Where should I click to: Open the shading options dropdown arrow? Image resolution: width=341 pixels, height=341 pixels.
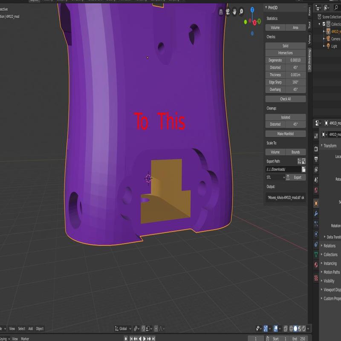click(x=308, y=328)
